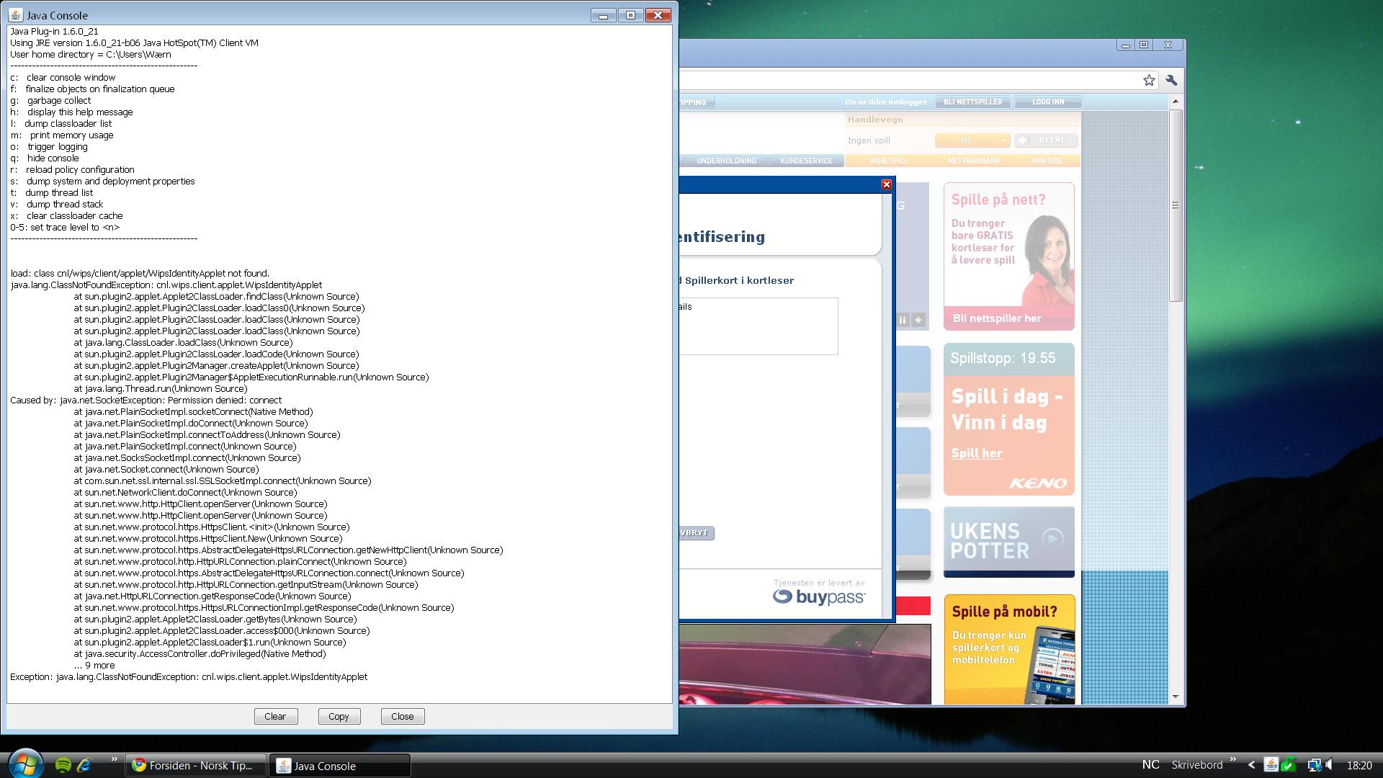Close the Buypass identification dialog via red X
The image size is (1383, 778).
click(887, 184)
